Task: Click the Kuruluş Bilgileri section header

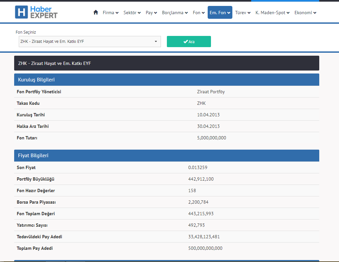Action: pos(167,79)
